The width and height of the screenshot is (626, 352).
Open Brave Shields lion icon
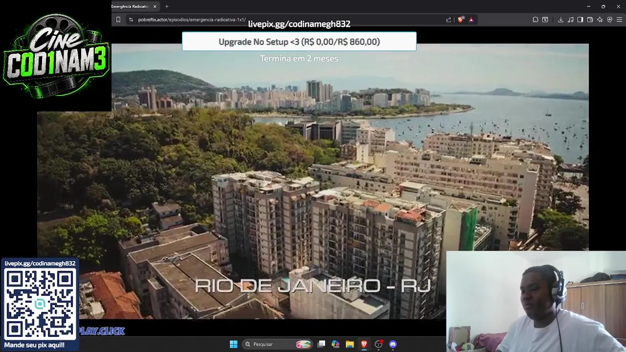click(x=461, y=20)
